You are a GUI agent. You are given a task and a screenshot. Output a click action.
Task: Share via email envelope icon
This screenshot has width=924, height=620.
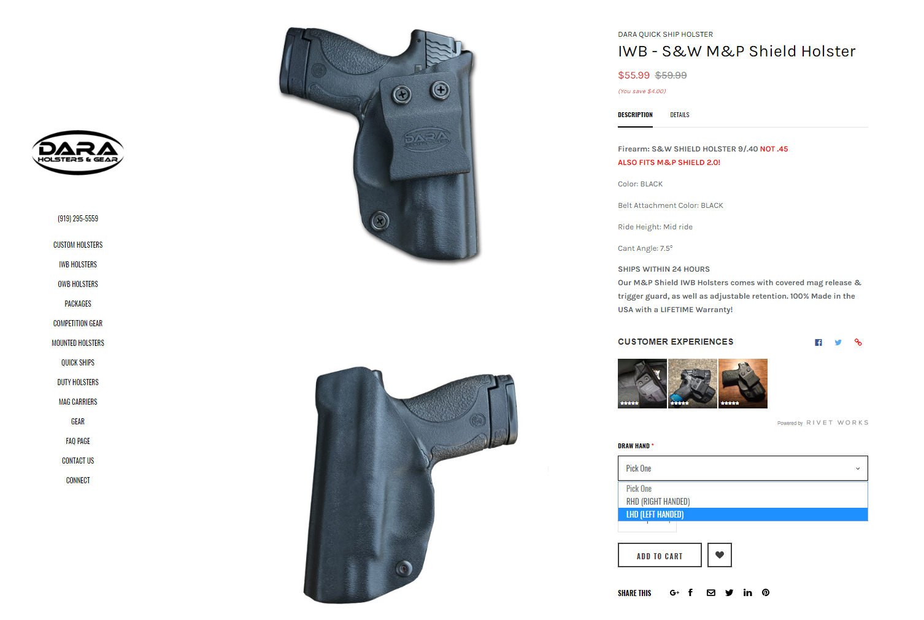point(710,592)
